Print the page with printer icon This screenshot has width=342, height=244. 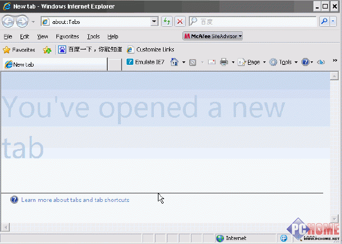224,62
